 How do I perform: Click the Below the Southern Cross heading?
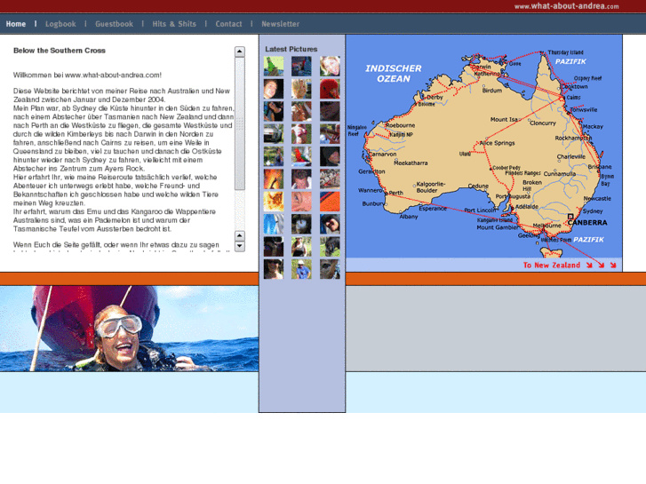tap(60, 51)
